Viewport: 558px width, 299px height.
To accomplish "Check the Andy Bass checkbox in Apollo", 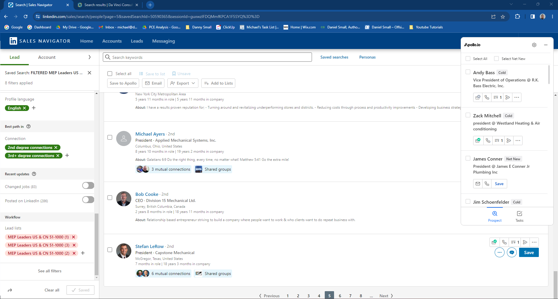I will coord(468,72).
